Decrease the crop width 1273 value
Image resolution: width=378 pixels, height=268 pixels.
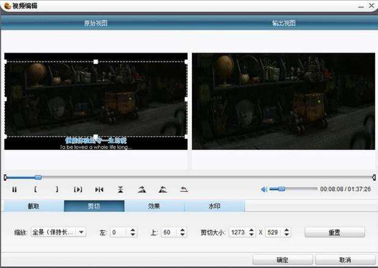251,234
